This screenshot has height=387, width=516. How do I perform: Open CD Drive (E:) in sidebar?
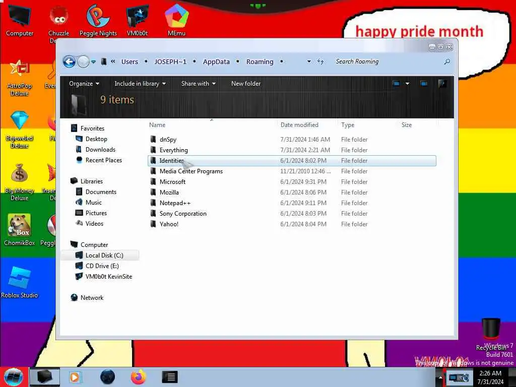pos(102,266)
